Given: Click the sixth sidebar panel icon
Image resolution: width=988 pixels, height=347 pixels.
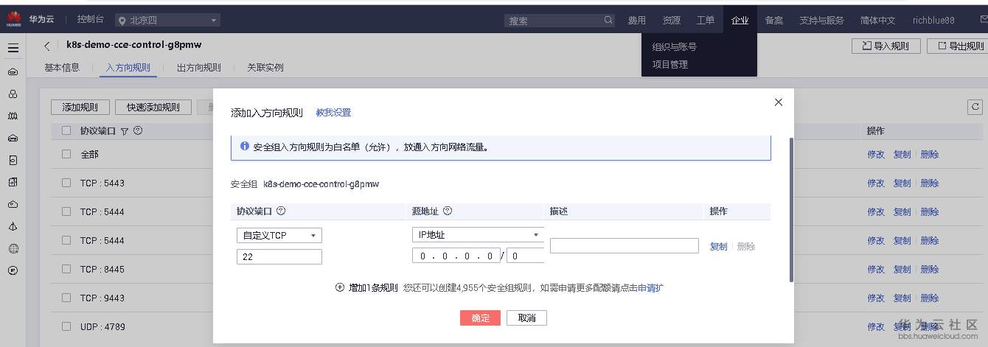Looking at the screenshot, I should point(13,182).
